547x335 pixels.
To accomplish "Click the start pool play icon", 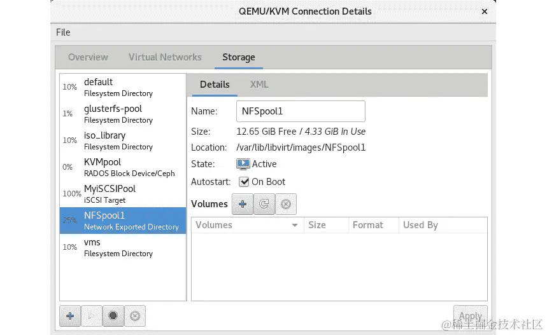I will coord(92,316).
